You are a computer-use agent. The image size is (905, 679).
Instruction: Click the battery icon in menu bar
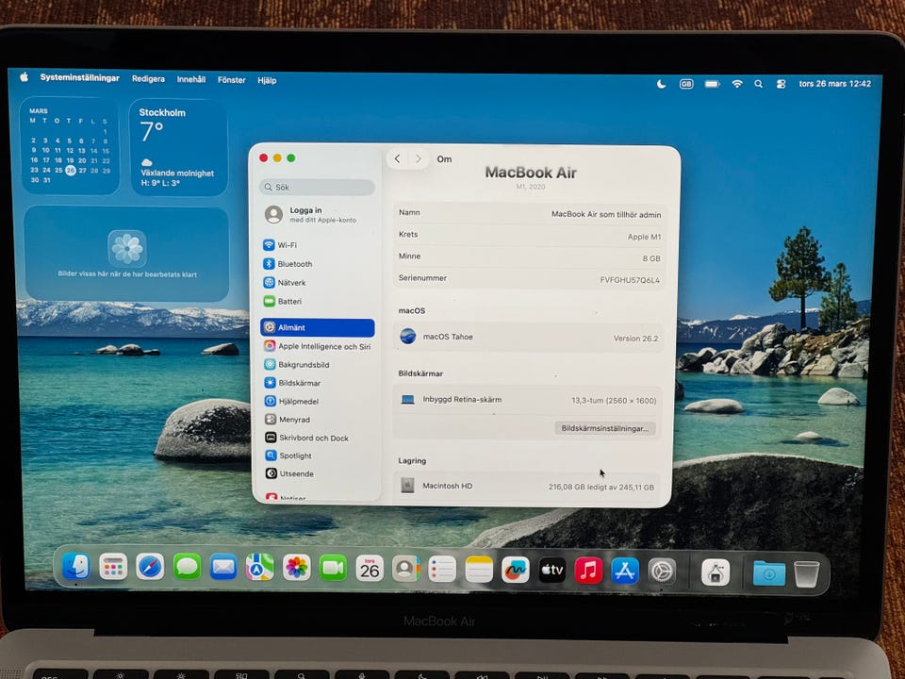pyautogui.click(x=713, y=84)
